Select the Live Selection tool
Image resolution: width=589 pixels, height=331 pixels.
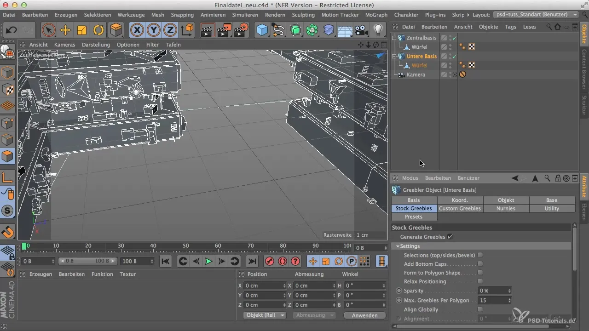tap(48, 30)
